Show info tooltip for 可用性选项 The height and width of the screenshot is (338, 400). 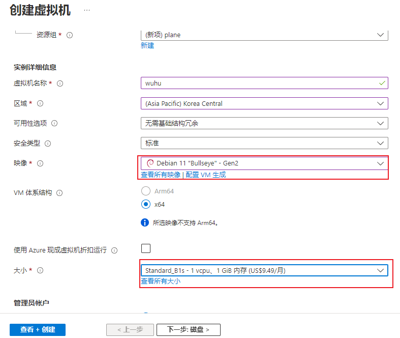pos(54,123)
